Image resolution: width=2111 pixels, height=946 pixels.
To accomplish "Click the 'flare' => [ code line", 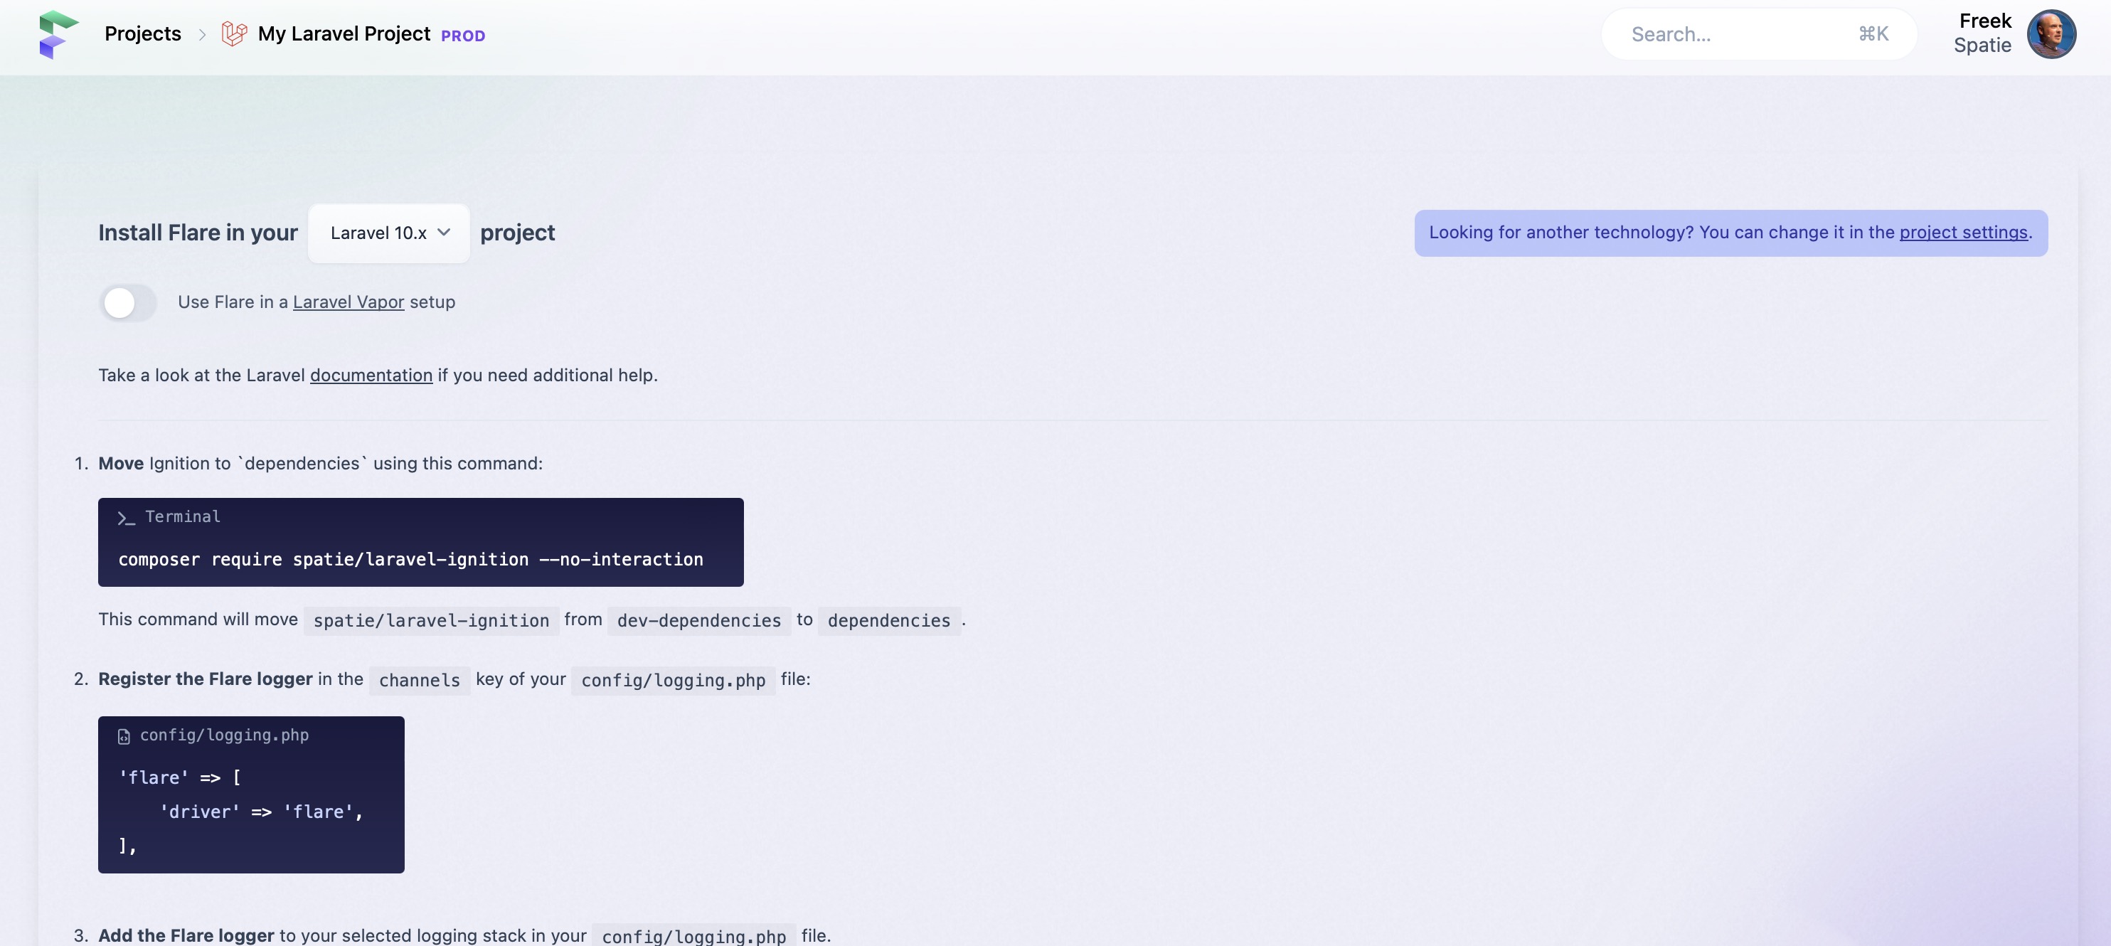I will click(179, 777).
